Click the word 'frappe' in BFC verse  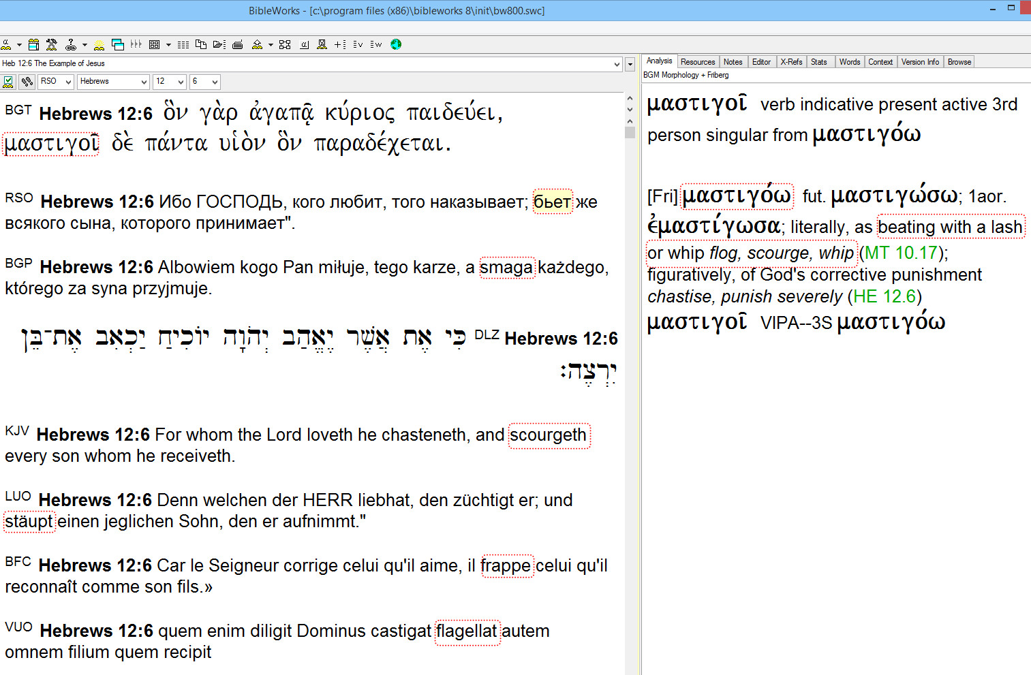coord(507,565)
